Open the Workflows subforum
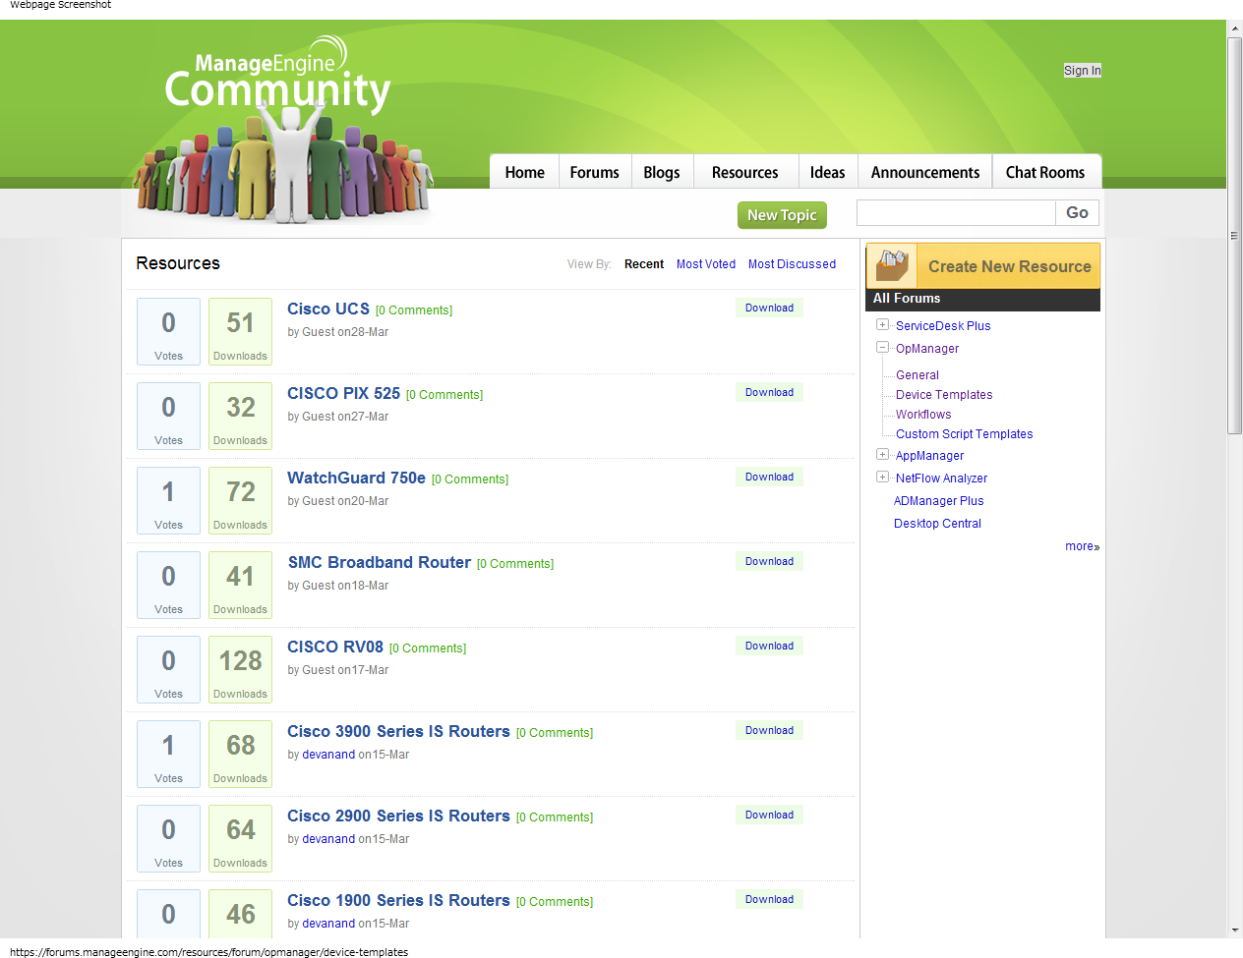This screenshot has width=1243, height=958. 923,415
